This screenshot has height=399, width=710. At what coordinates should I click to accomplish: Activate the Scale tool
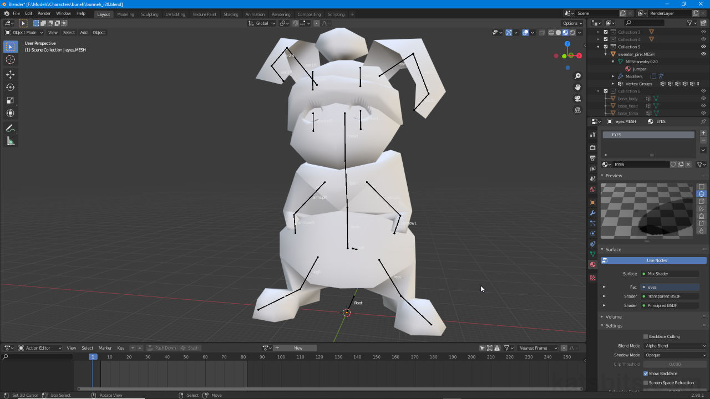[11, 100]
